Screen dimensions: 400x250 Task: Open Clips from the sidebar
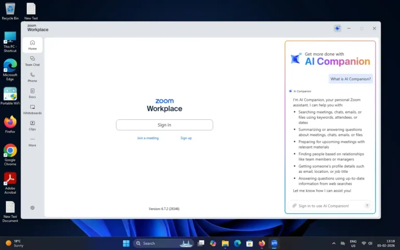(32, 126)
